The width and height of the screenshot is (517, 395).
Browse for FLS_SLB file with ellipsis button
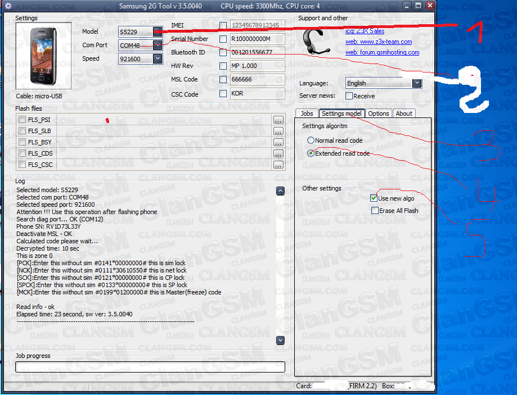(278, 131)
